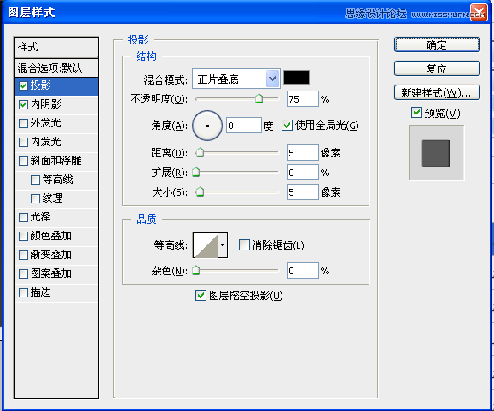
Task: Enable the 颜色叠加 checkbox
Action: [x=23, y=236]
